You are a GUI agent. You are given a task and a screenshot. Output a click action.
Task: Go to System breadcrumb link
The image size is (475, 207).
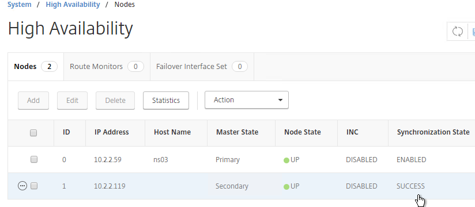pyautogui.click(x=20, y=5)
